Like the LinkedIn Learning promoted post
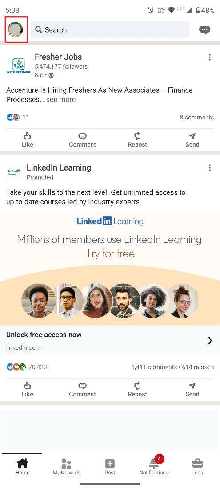Viewport: 220px width, 490px height. click(28, 389)
